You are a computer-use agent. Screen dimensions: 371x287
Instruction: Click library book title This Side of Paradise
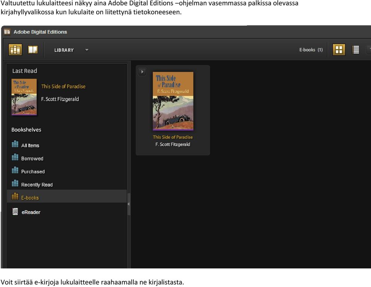pos(173,137)
